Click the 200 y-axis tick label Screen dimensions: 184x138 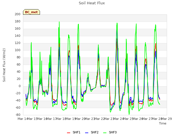[x=18, y=14]
